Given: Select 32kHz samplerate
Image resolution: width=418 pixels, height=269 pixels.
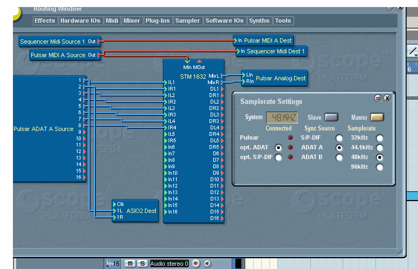Looking at the screenshot, I should (x=380, y=138).
